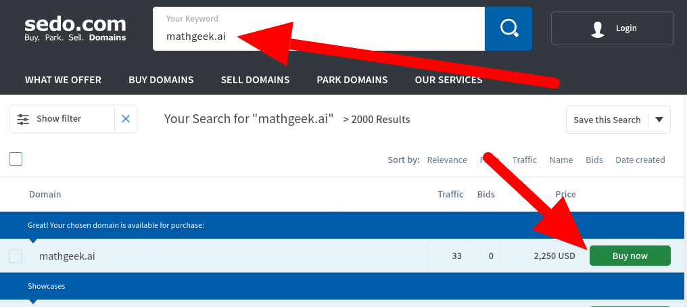The width and height of the screenshot is (687, 307).
Task: Click the filter sliders icon
Action: pos(23,119)
